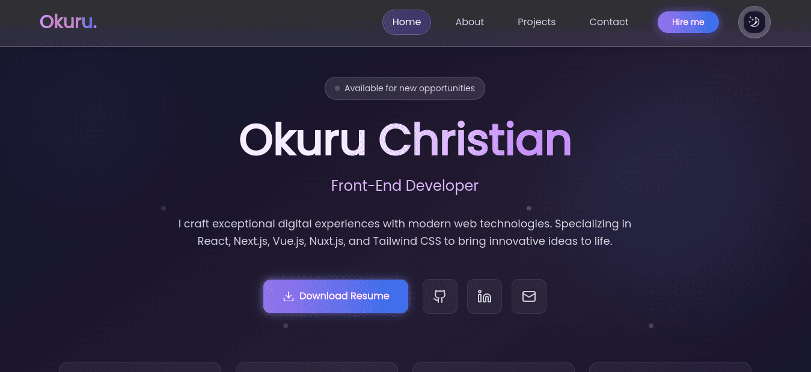Click the Okuru Christian heading
This screenshot has width=811, height=372.
pos(405,140)
